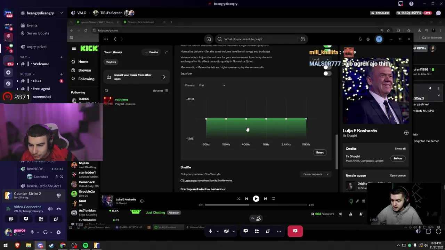This screenshot has height=250, width=445.
Task: Toggle Spotify repeat mode
Action: [x=273, y=199]
